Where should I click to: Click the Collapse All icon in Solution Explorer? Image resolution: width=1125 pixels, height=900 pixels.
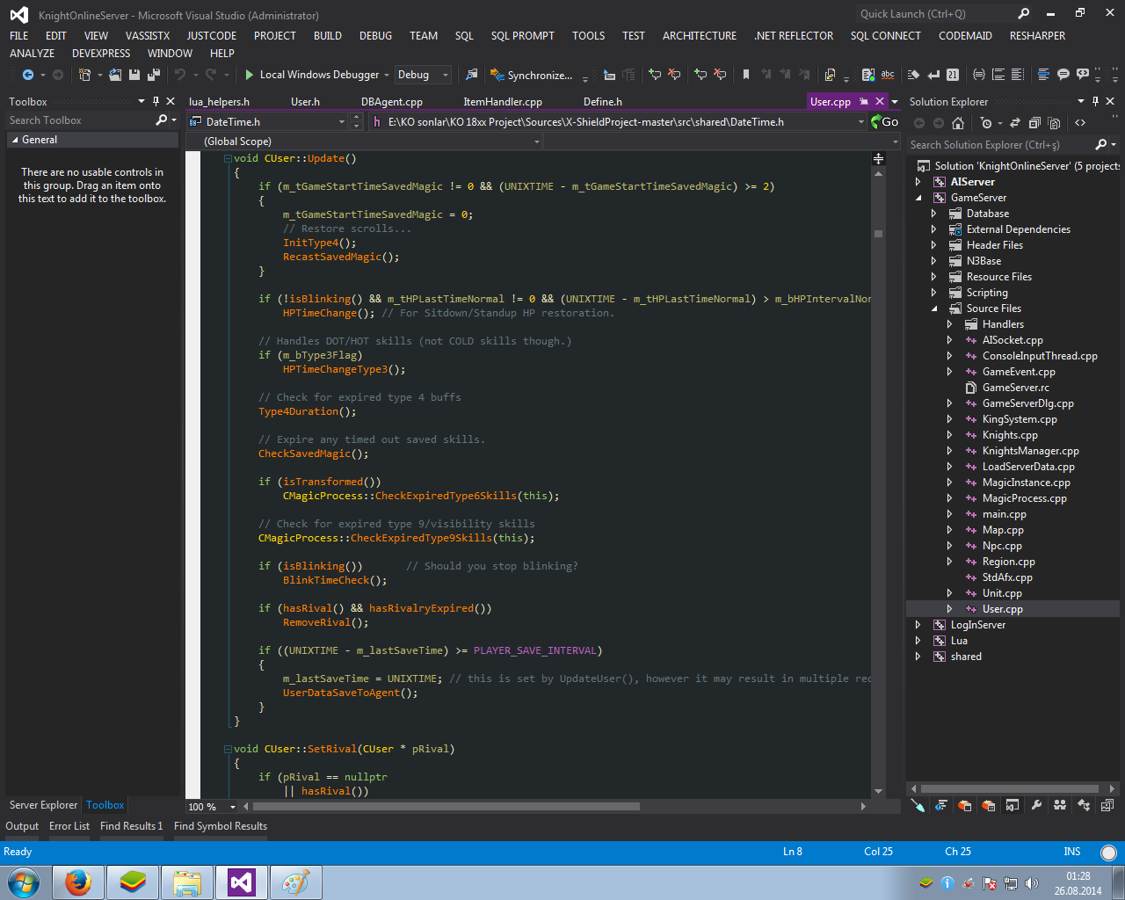click(x=1034, y=123)
